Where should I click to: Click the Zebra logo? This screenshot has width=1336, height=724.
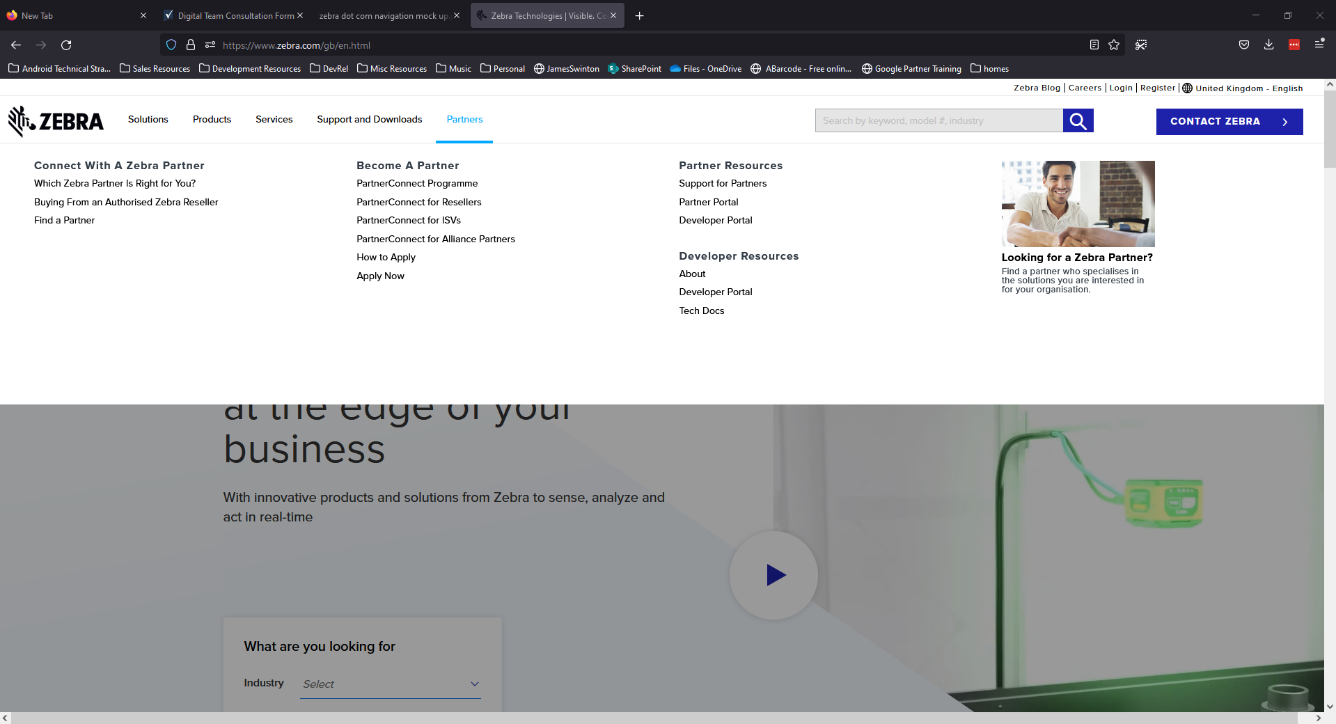click(56, 121)
